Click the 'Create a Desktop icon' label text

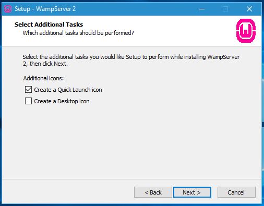click(62, 101)
